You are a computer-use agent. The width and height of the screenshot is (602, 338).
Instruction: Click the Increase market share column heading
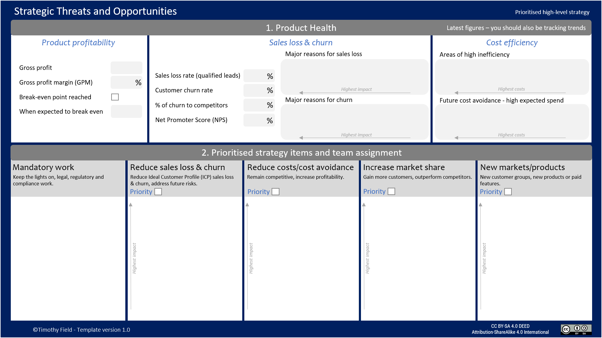point(404,167)
